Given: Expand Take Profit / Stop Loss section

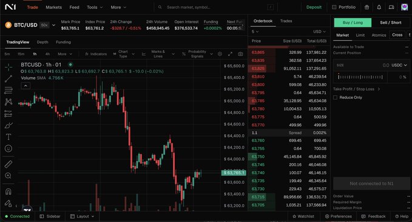Looking at the screenshot, I should coord(356,89).
